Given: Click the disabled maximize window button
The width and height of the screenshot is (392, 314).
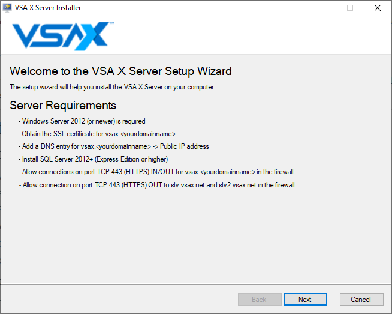Looking at the screenshot, I should click(350, 8).
